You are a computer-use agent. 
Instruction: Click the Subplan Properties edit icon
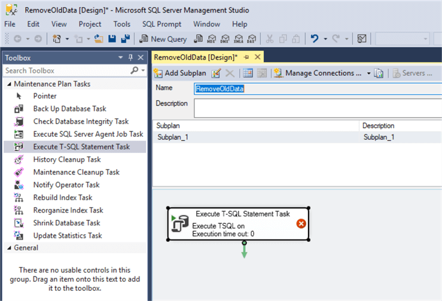point(216,73)
